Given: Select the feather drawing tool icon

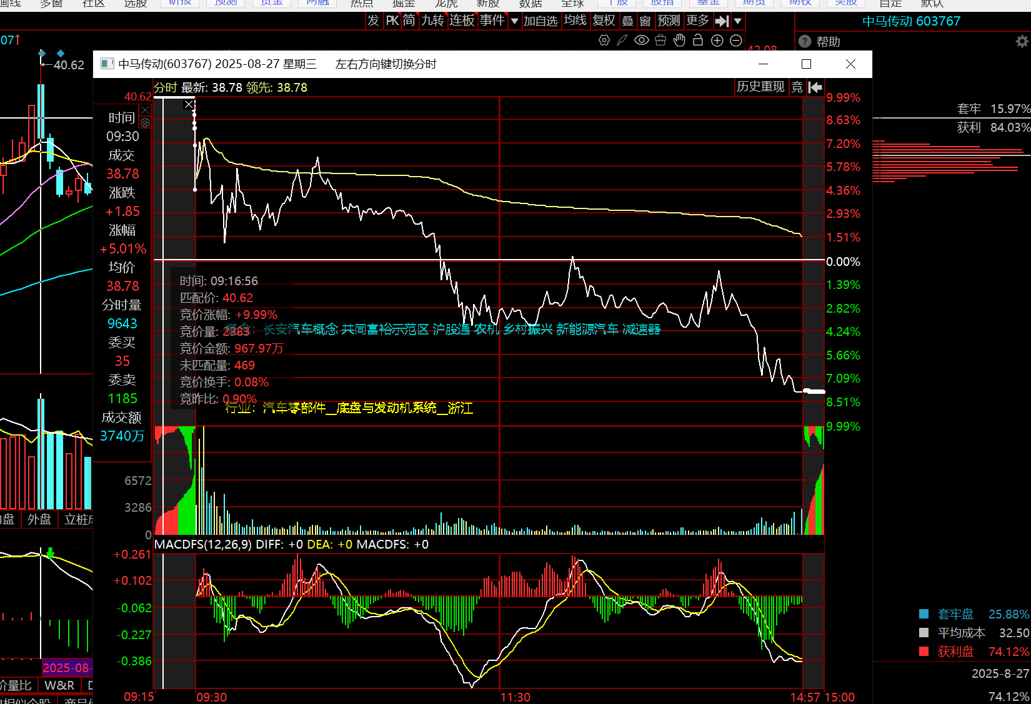Looking at the screenshot, I should 622,41.
